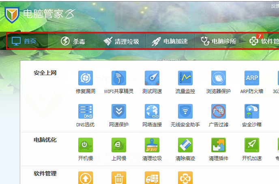Image resolution: width=279 pixels, height=184 pixels.
Task: Switch to the 电脑诊所 tab
Action: click(219, 41)
